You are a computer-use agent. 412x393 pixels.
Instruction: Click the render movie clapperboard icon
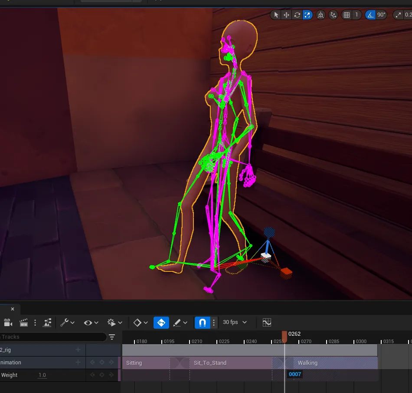coord(24,323)
